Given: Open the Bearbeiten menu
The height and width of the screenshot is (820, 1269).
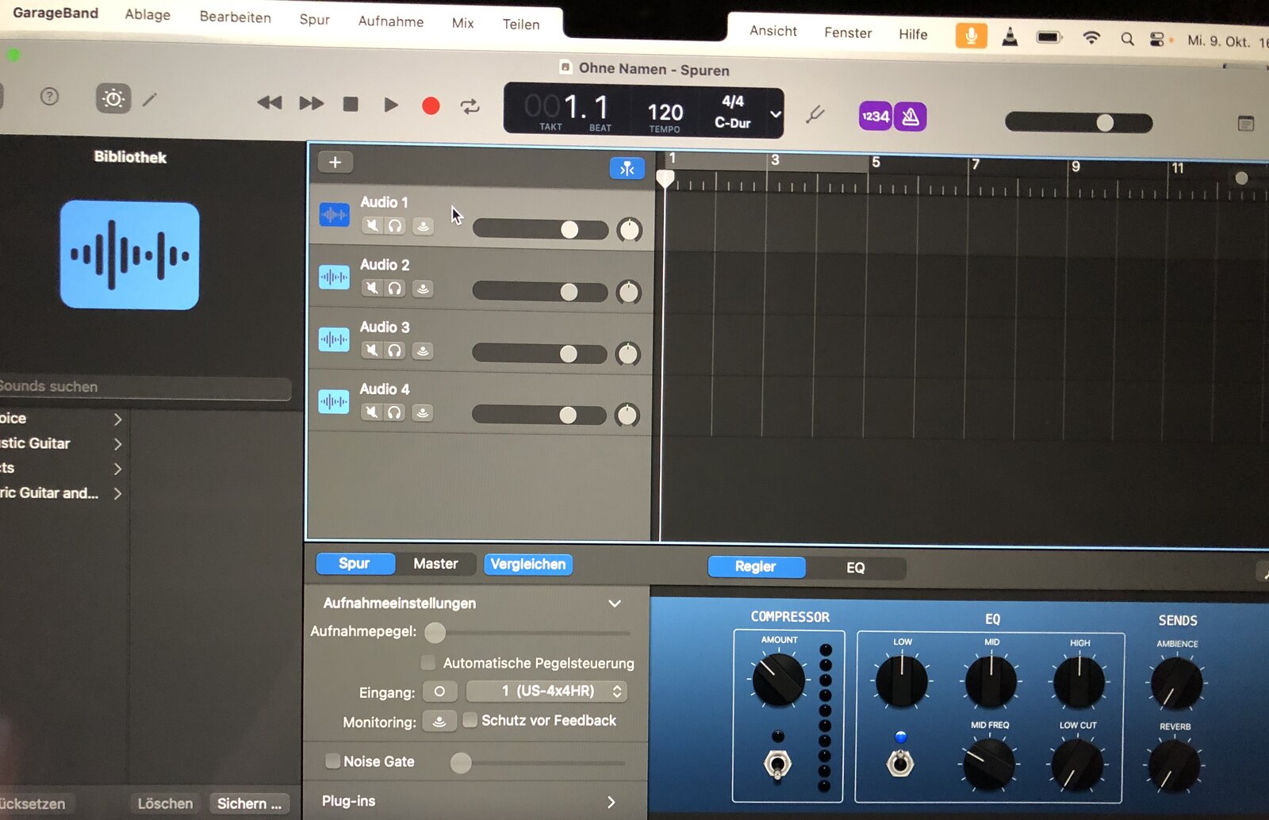Looking at the screenshot, I should tap(235, 17).
